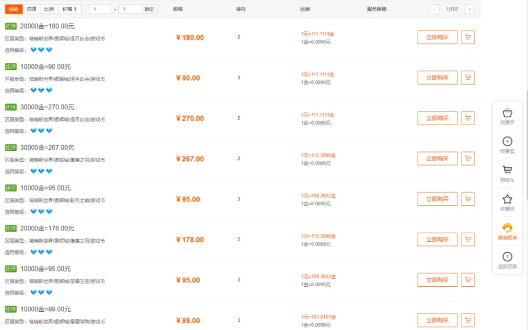This screenshot has height=330, width=528.
Task: Open 购物车 in the side panel
Action: (507, 174)
